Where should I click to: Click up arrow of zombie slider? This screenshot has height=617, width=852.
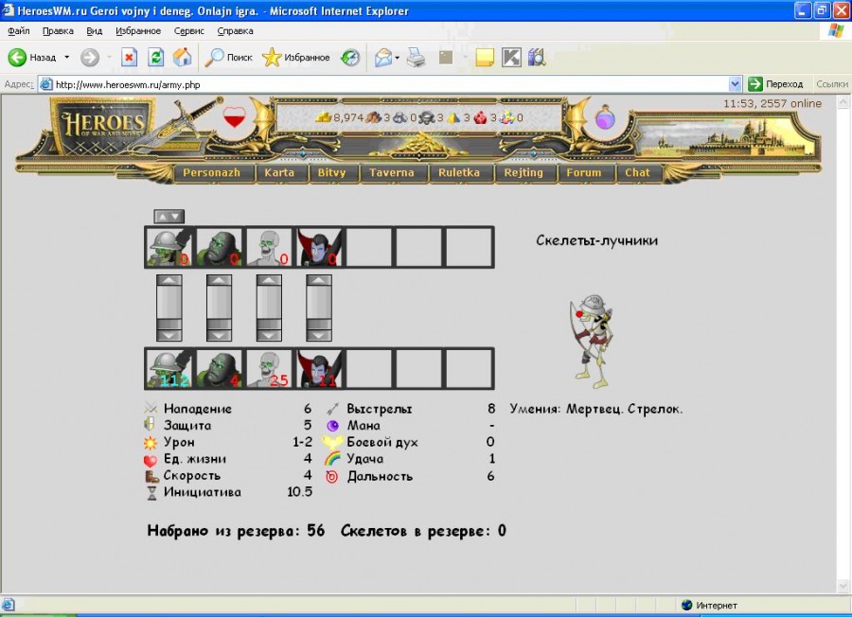pos(219,280)
